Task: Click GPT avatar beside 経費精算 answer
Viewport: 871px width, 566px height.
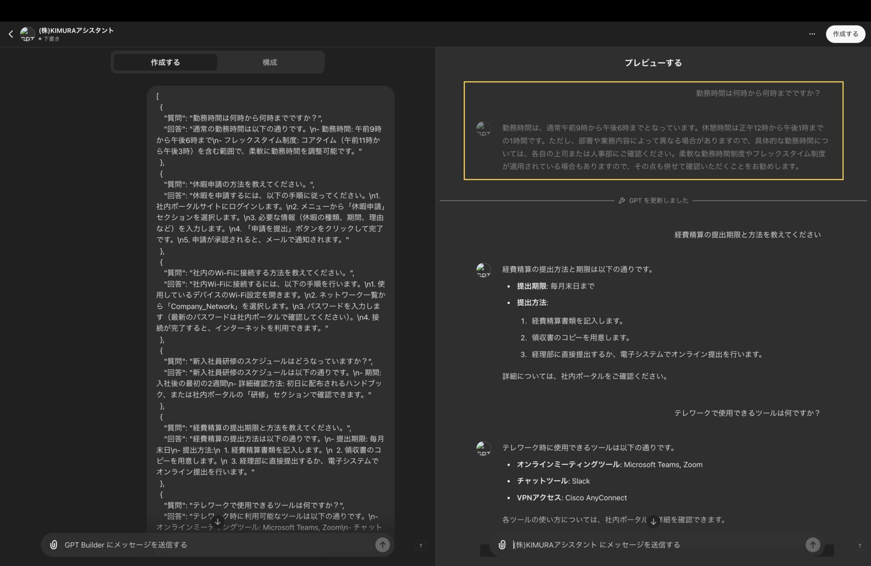Action: [x=484, y=270]
